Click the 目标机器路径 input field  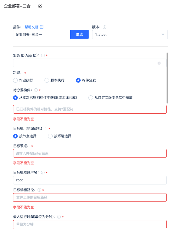pyautogui.click(x=90, y=197)
